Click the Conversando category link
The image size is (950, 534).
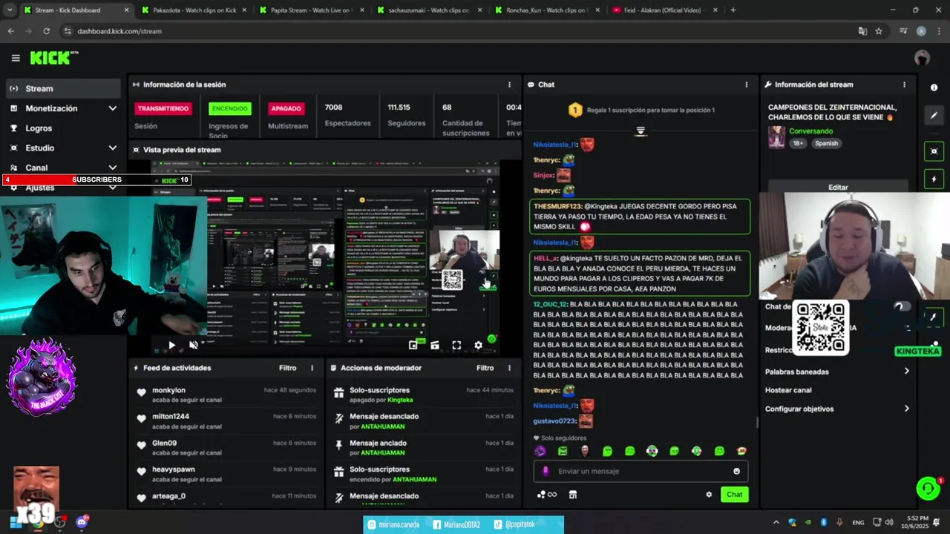(810, 131)
